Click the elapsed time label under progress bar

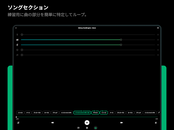tap(17, 119)
